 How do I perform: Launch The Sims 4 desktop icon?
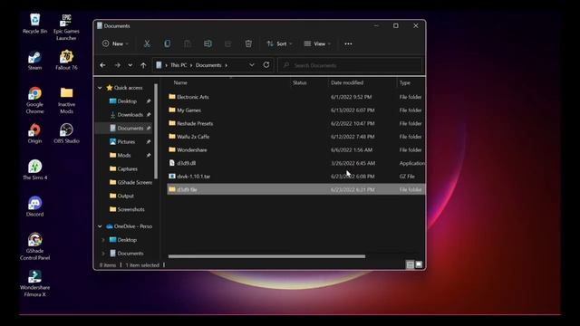click(34, 170)
